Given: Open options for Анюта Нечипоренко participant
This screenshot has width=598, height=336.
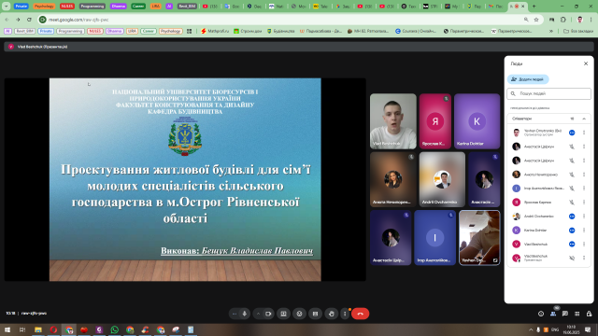Looking at the screenshot, I should 584,175.
